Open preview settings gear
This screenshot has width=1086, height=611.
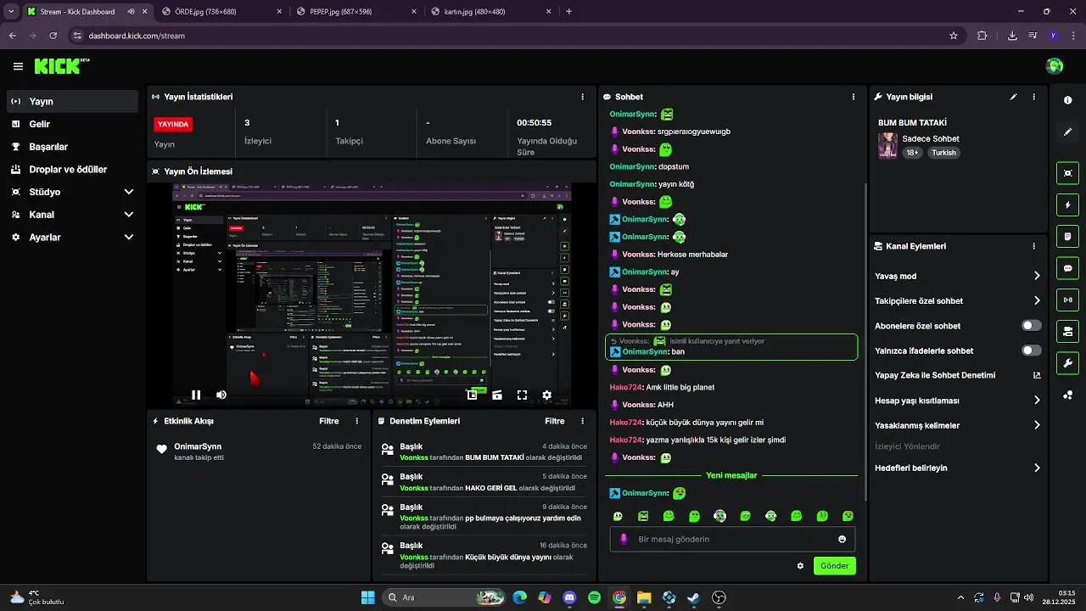pyautogui.click(x=547, y=395)
